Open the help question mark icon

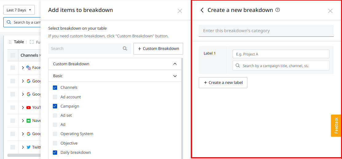coord(277,10)
